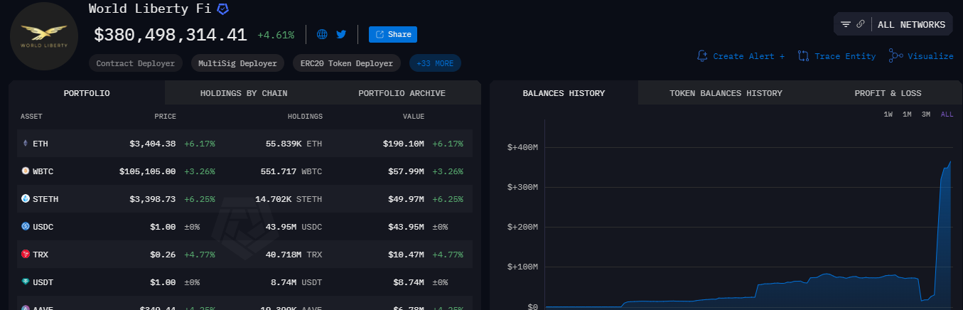Set chart range to 1M
This screenshot has height=310, width=963.
(908, 114)
